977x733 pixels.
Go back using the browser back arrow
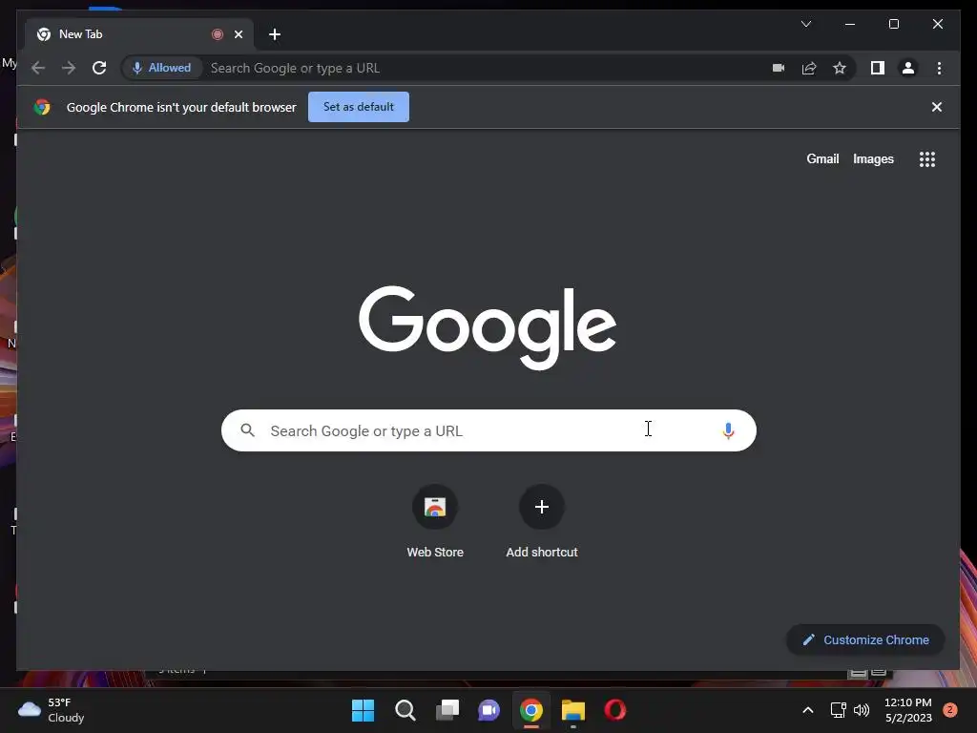click(38, 68)
